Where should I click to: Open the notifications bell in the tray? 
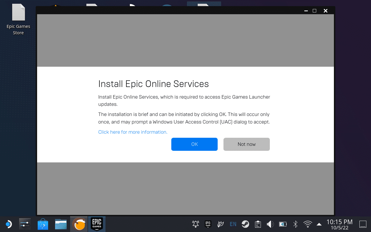196,224
